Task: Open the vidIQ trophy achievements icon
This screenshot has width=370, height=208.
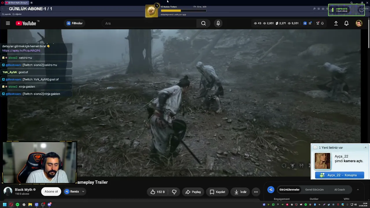Action: tap(318, 23)
